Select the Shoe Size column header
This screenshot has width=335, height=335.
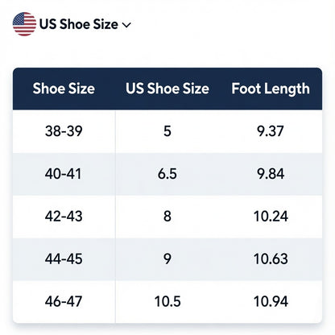[64, 89]
